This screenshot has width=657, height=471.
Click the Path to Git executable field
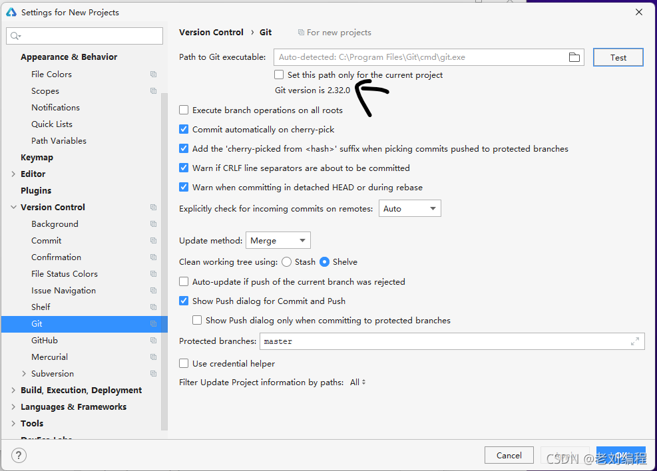(429, 57)
